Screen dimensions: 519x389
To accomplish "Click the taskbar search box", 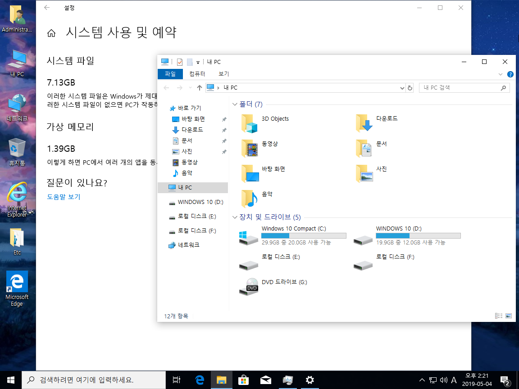I will click(x=94, y=380).
